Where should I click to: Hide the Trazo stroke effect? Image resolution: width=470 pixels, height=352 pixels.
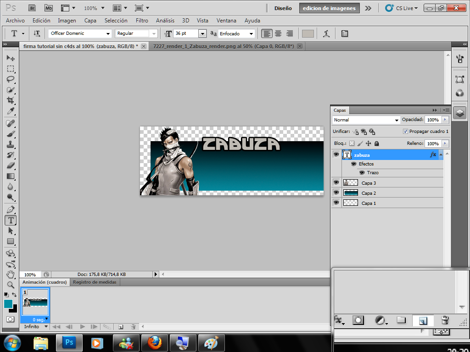pyautogui.click(x=362, y=173)
